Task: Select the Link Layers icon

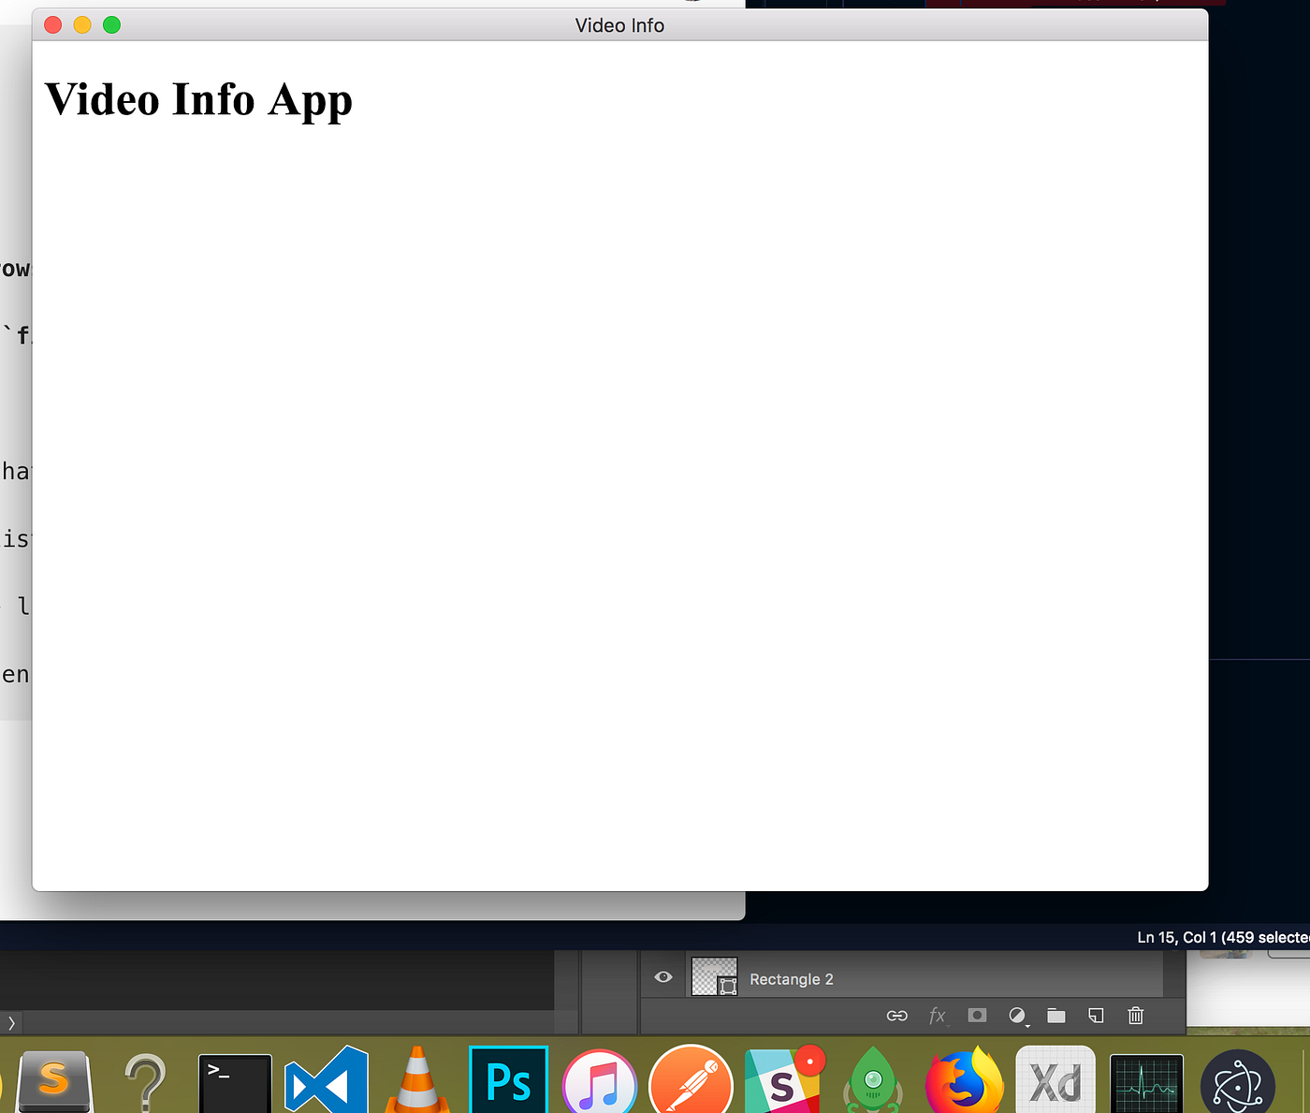Action: [897, 1016]
